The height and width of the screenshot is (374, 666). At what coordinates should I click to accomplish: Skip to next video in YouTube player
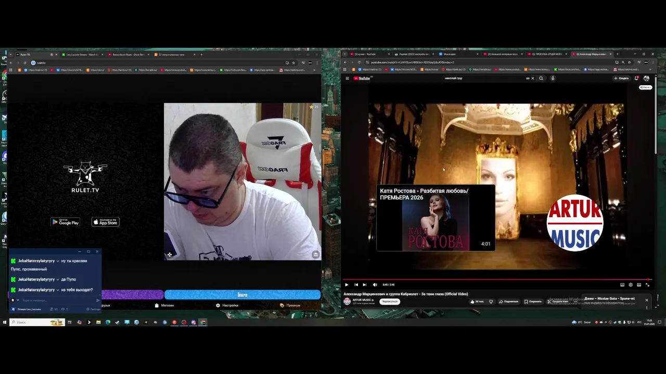(x=364, y=285)
